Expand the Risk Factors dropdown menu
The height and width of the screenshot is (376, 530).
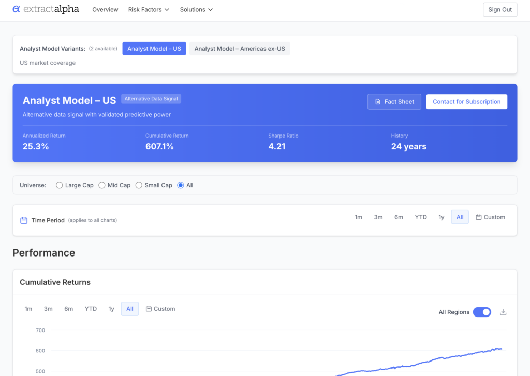coord(149,10)
